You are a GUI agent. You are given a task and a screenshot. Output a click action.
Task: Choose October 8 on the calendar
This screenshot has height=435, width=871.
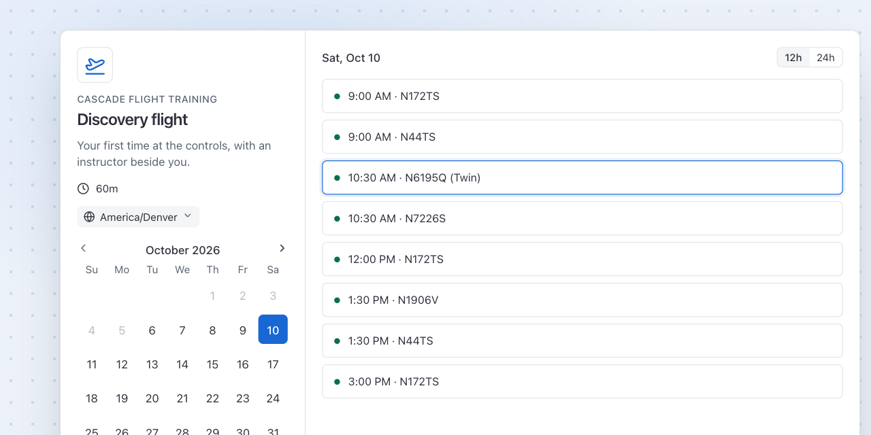(212, 330)
